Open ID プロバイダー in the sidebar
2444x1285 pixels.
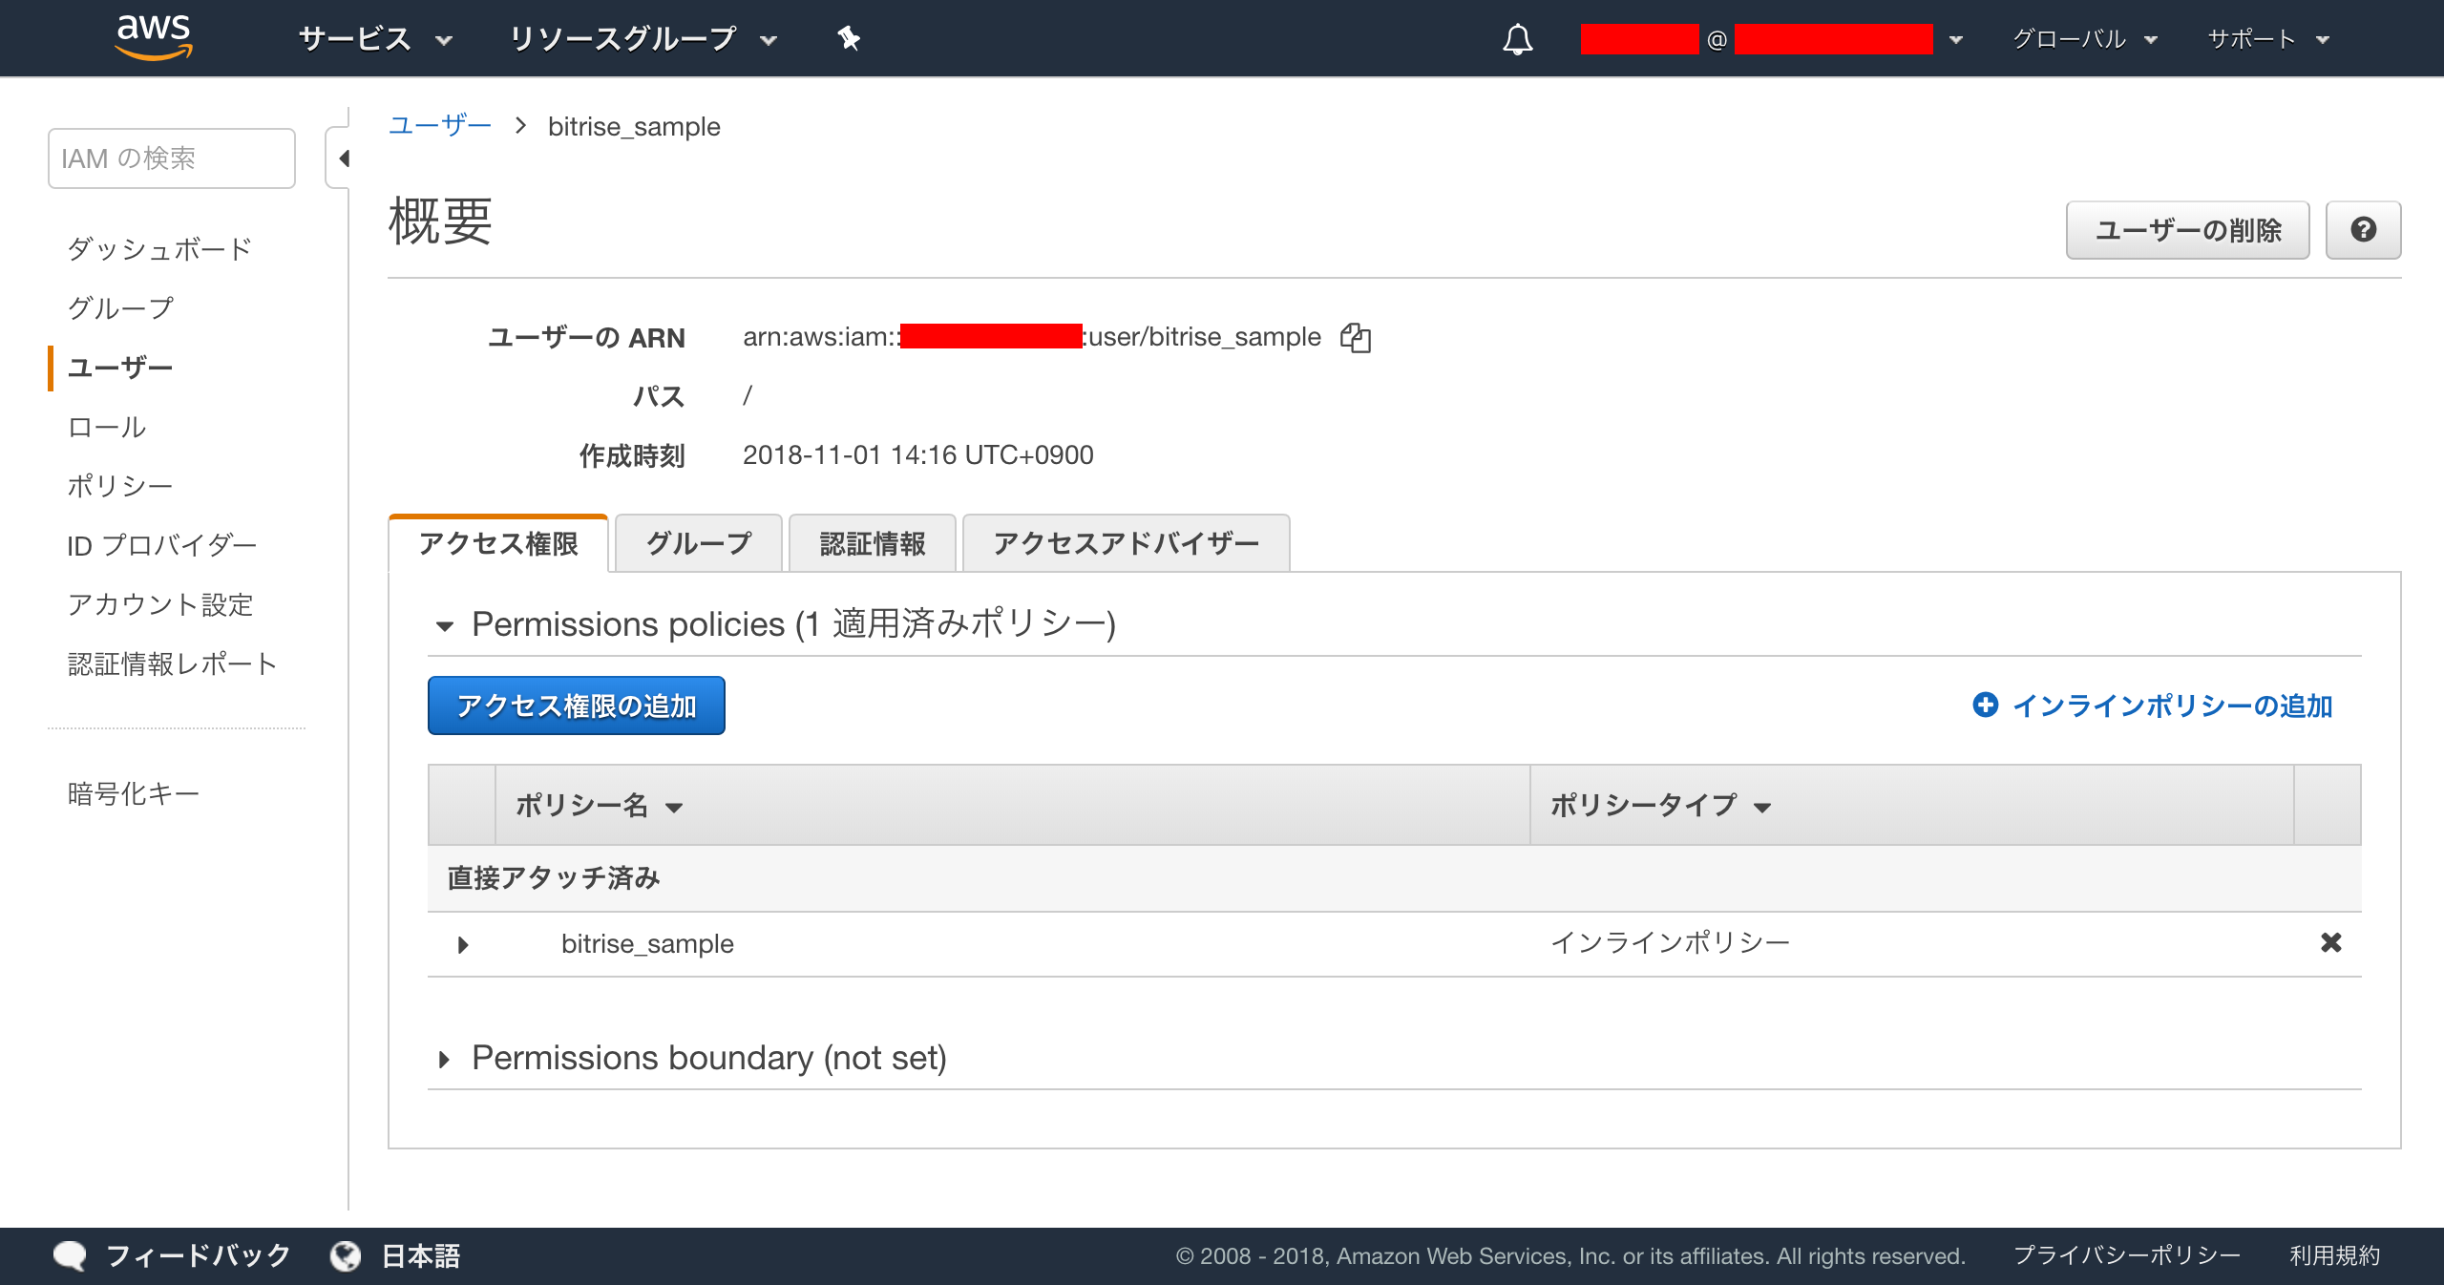[162, 545]
